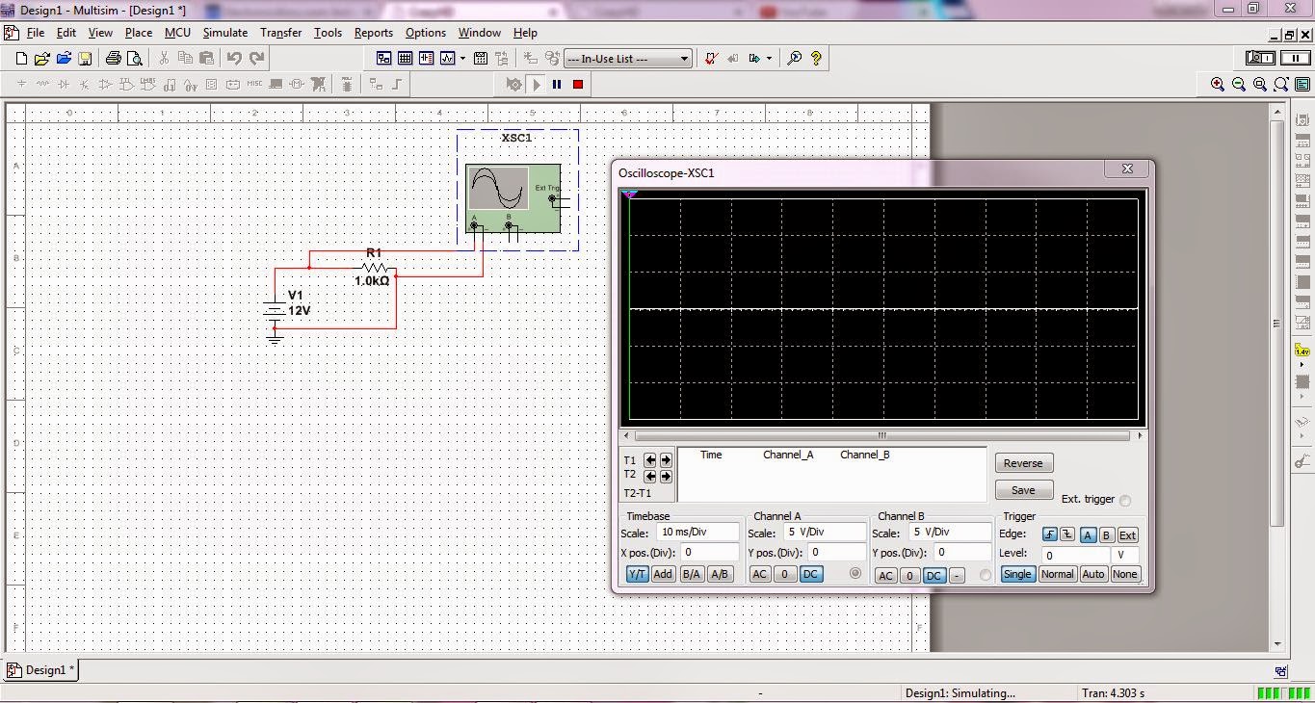Open the Simulate menu
This screenshot has width=1315, height=703.
tap(224, 32)
